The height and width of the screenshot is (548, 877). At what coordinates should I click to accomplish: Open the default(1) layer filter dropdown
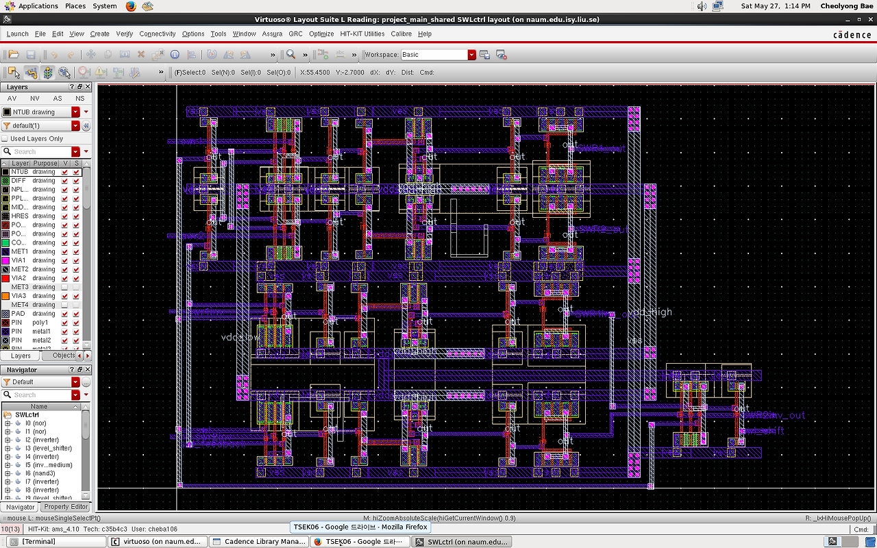click(x=75, y=126)
